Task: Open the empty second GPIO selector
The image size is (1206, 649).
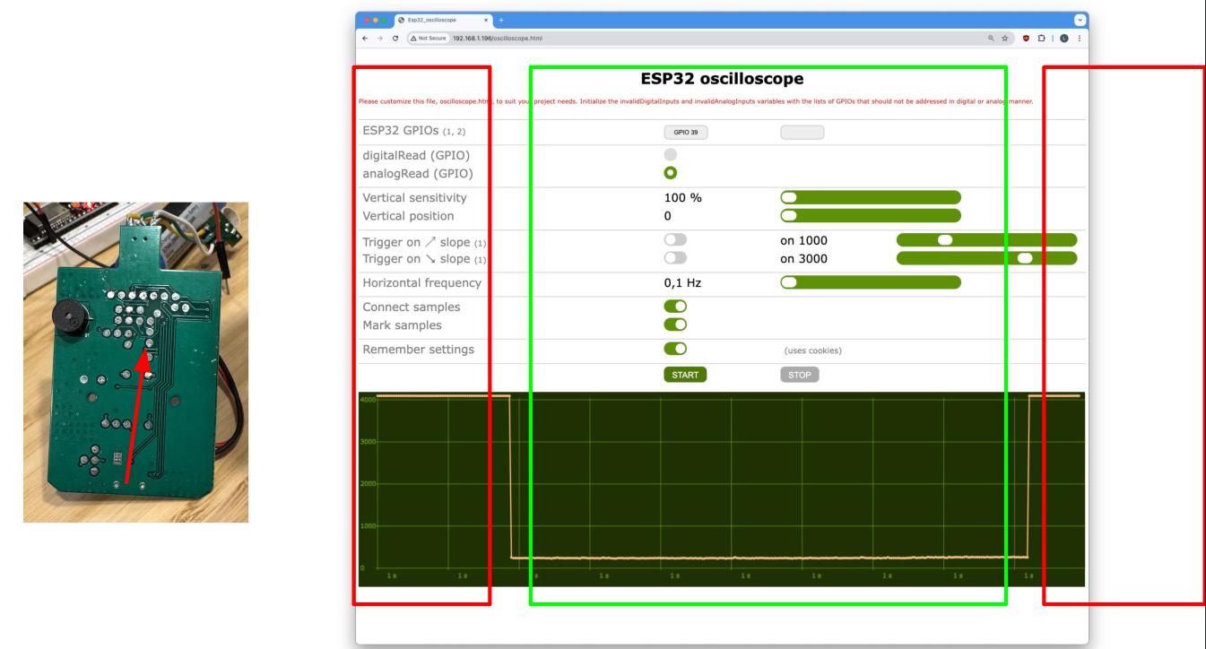Action: (x=802, y=133)
